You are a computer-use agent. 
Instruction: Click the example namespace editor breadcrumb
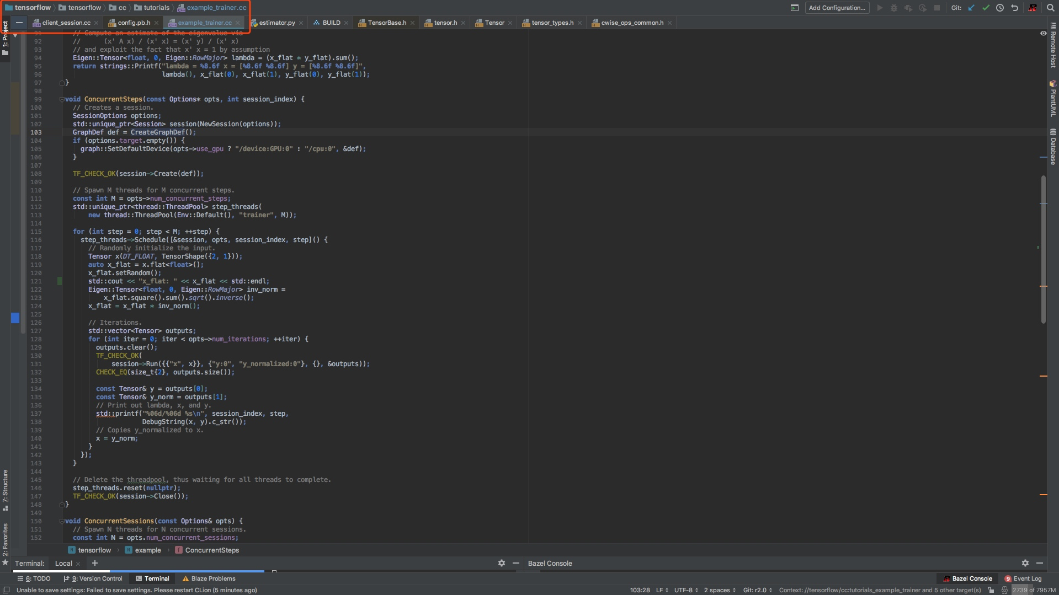[143, 550]
